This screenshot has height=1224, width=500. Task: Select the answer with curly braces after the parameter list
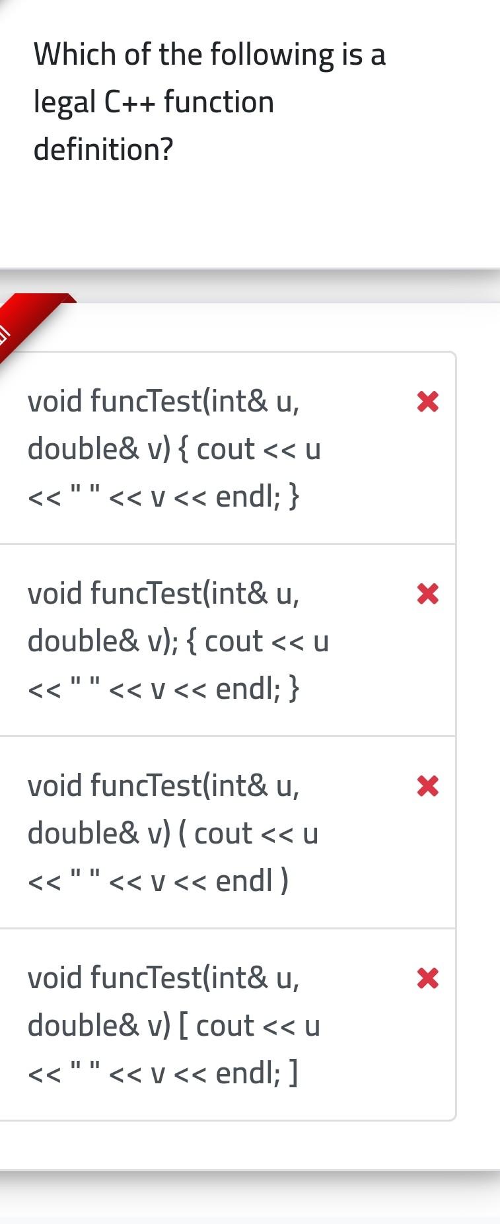pos(198,449)
